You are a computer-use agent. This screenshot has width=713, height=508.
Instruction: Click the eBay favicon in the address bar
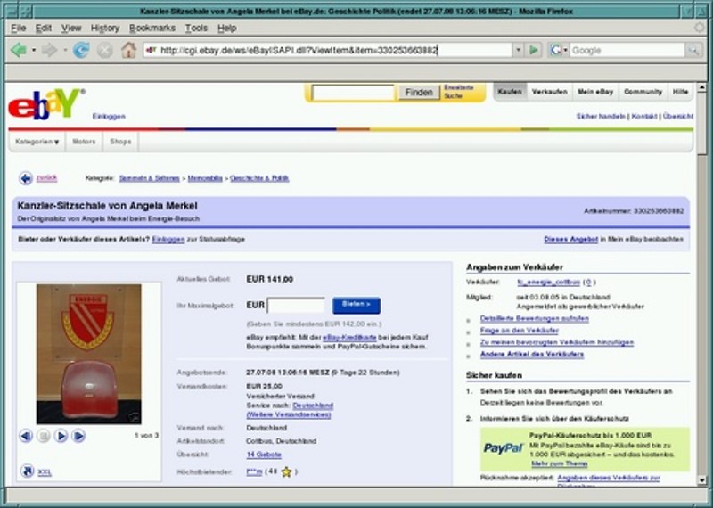coord(152,50)
